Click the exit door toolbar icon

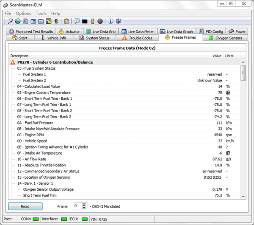click(119, 21)
